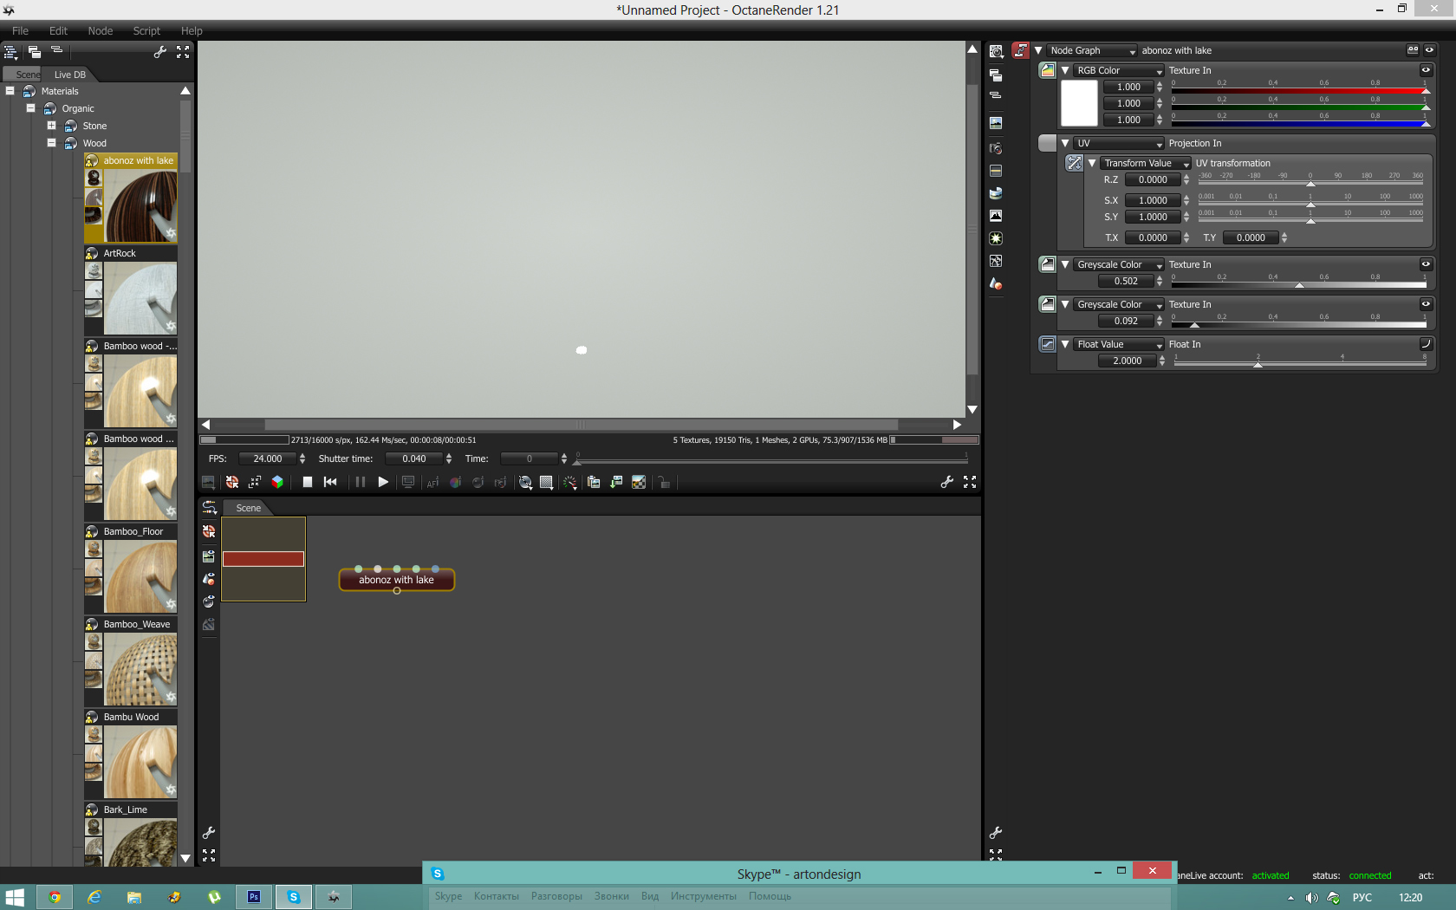1456x910 pixels.
Task: Pause the render
Action: pos(360,482)
